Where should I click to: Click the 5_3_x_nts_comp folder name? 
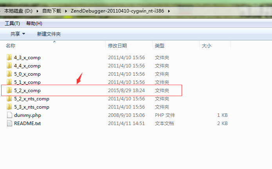pos(32,107)
